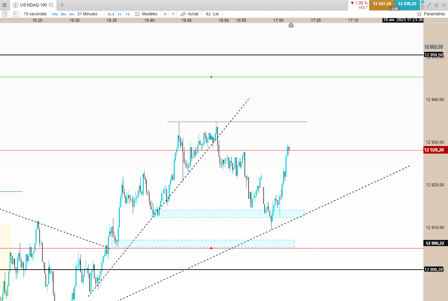Click the buy price 12 928,20 button
This screenshot has width=448, height=301.
[407, 4]
